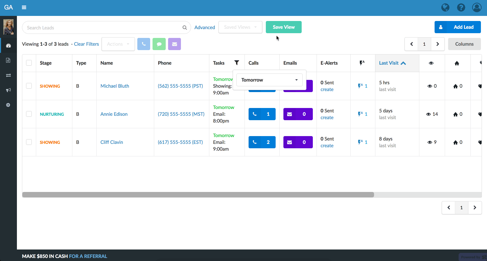The height and width of the screenshot is (261, 487).
Task: Open settings gear in left sidebar
Action: (x=8, y=105)
